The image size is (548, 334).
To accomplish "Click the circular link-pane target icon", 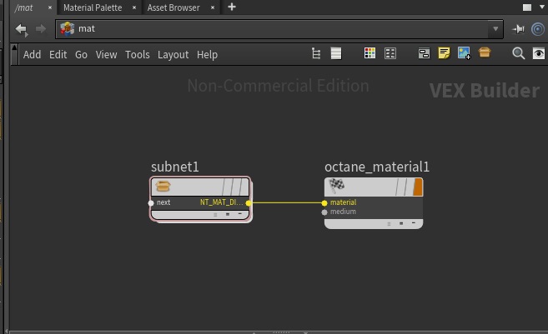I will 538,29.
